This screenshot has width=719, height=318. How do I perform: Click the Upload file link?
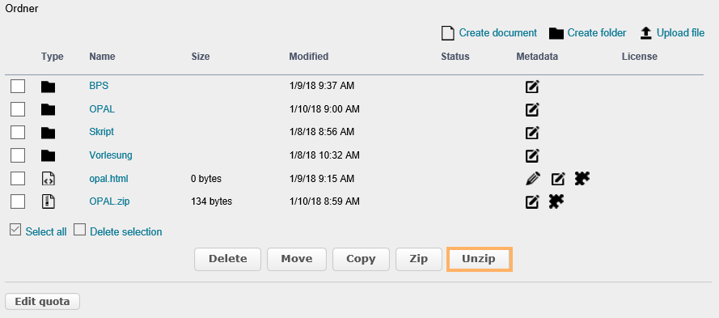click(x=680, y=33)
